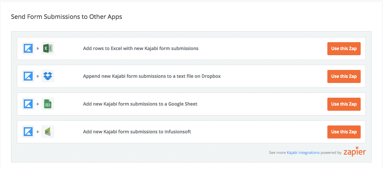This screenshot has height=169, width=383.
Task: Use this Zap for Excel rows
Action: tap(344, 48)
